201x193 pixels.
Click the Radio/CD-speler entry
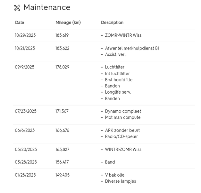[x=121, y=137]
